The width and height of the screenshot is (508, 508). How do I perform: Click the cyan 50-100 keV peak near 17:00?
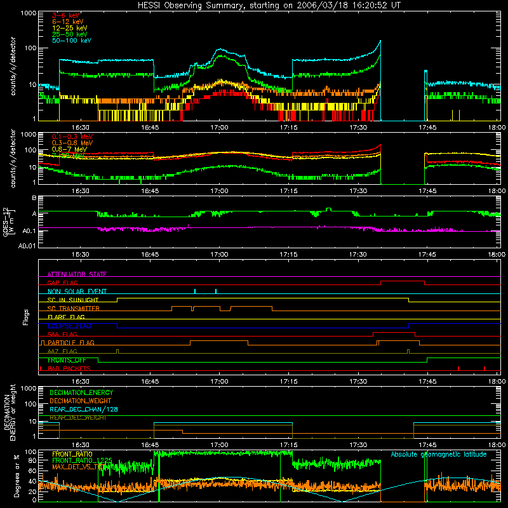[x=220, y=50]
